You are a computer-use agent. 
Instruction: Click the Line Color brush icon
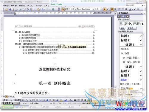point(66,100)
